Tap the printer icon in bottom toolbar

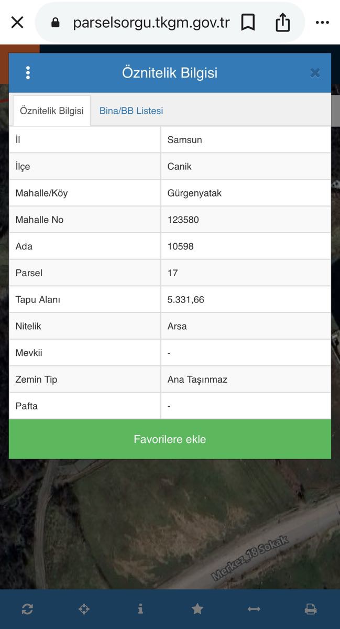tap(311, 609)
